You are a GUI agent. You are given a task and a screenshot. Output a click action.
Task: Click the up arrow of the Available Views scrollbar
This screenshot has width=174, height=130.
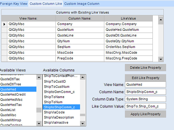(x=39, y=77)
